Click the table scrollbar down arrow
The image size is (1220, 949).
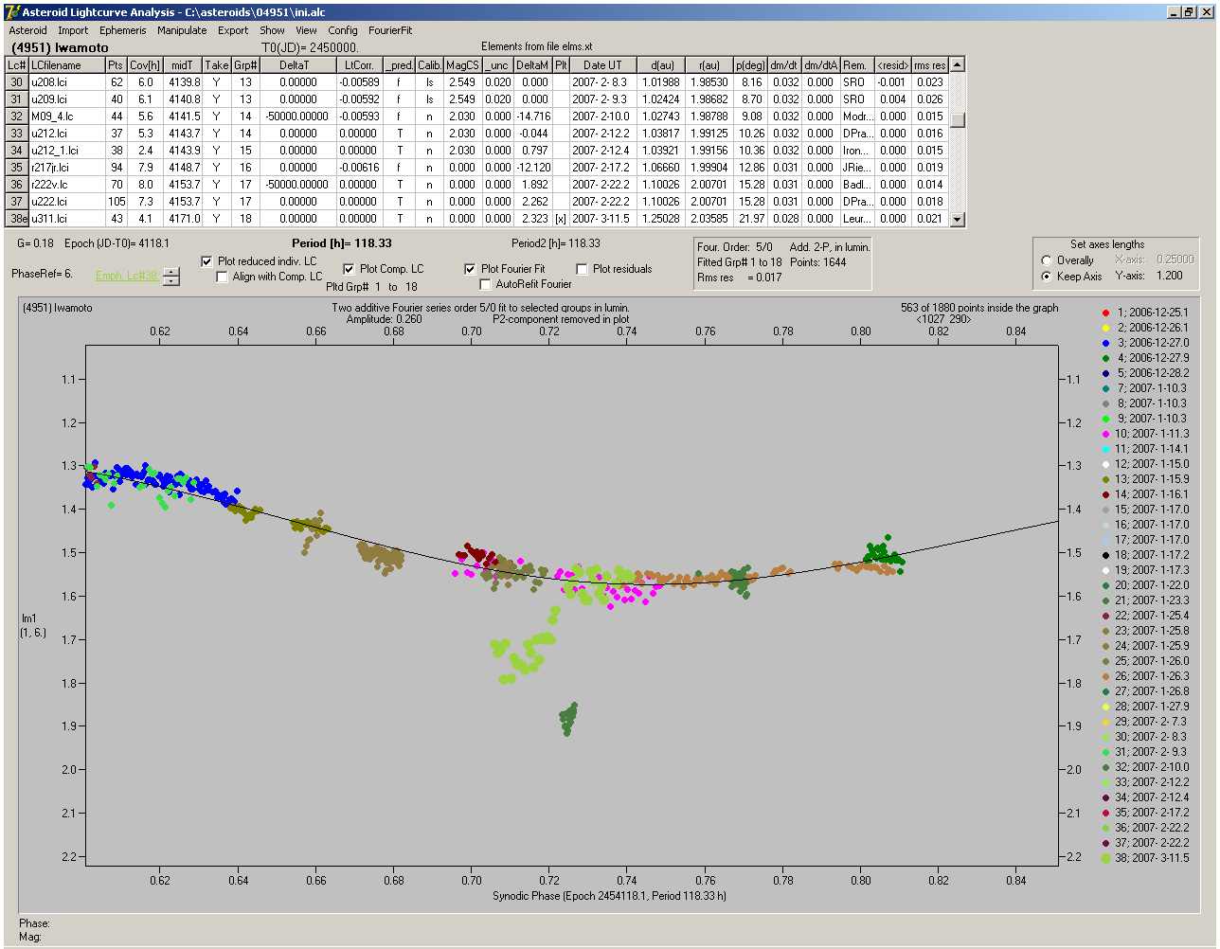pos(958,220)
